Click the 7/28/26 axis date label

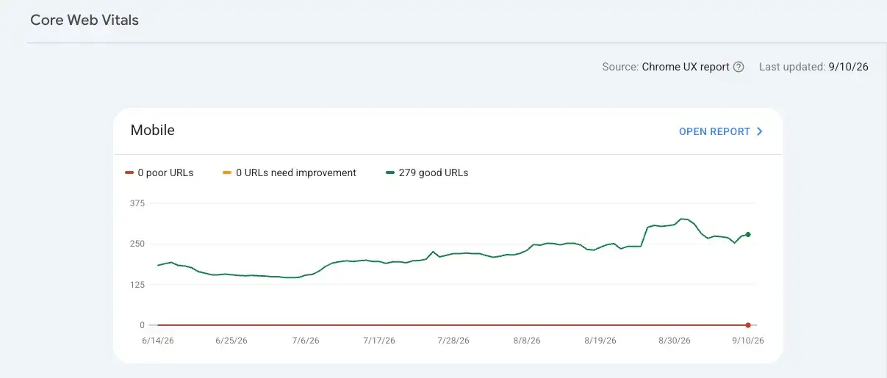click(453, 341)
